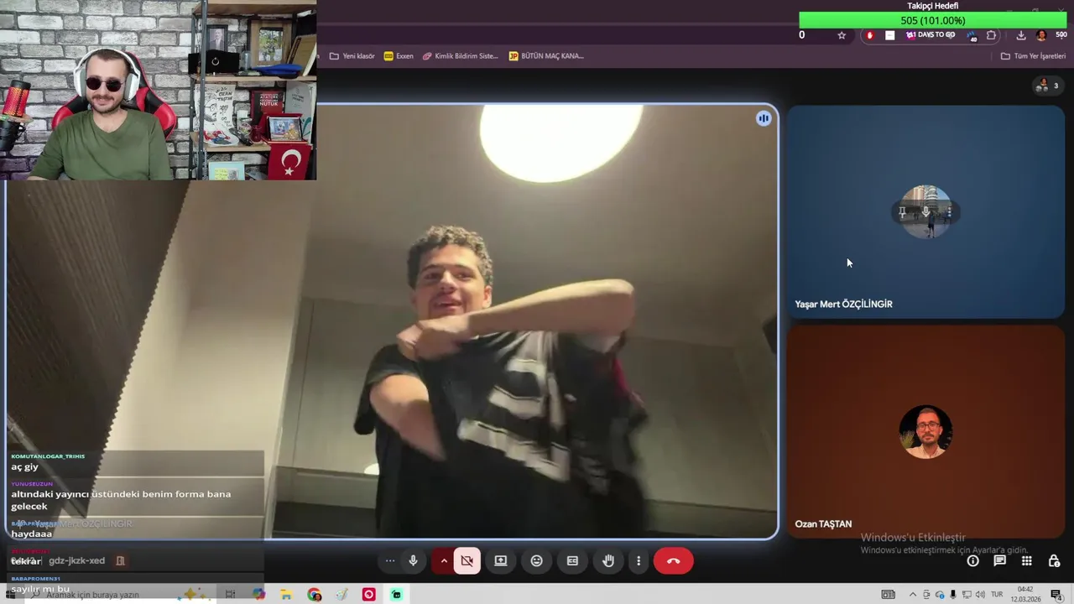Select Yaşar Mert ÖZÇILINGIR participant tile
Image resolution: width=1074 pixels, height=604 pixels.
(925, 212)
